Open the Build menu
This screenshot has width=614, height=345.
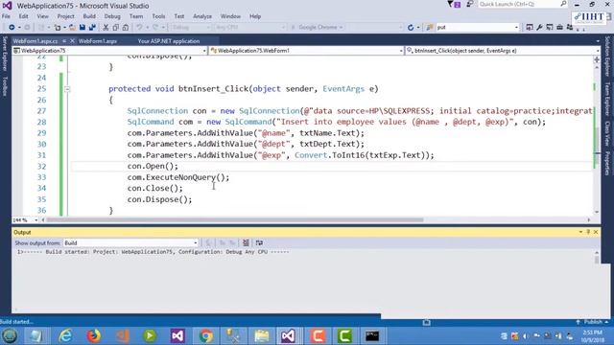click(89, 16)
